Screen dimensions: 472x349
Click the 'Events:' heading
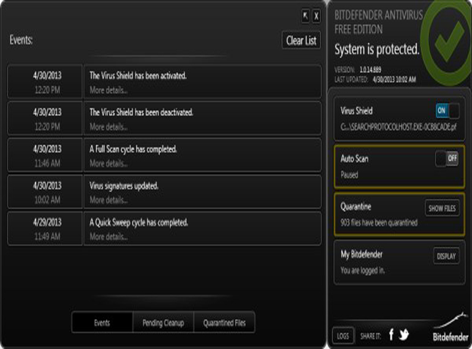[21, 40]
